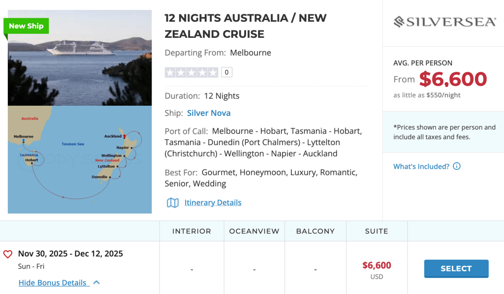Select the Balcony column header
This screenshot has width=504, height=294.
pyautogui.click(x=315, y=231)
